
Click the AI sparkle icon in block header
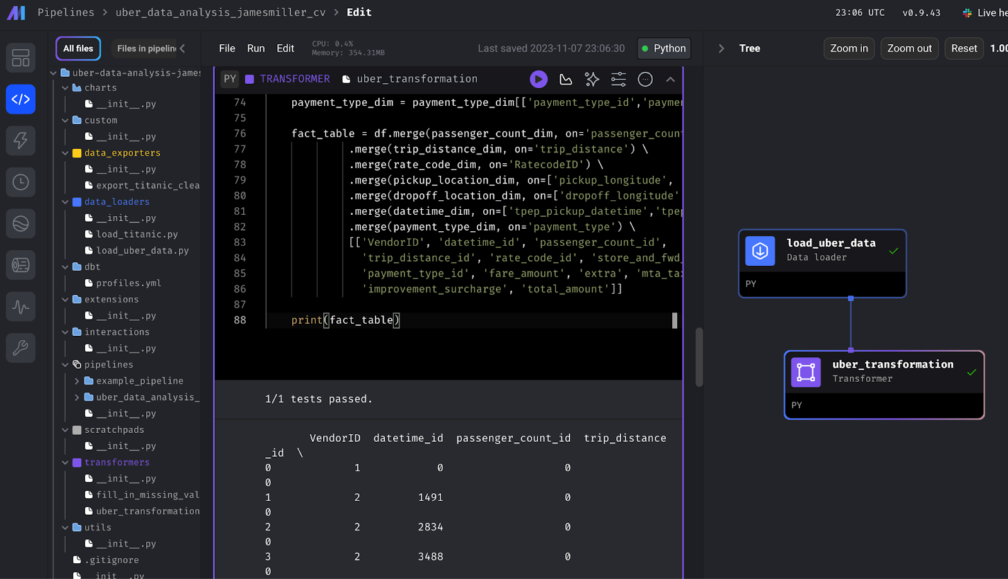[x=592, y=79]
